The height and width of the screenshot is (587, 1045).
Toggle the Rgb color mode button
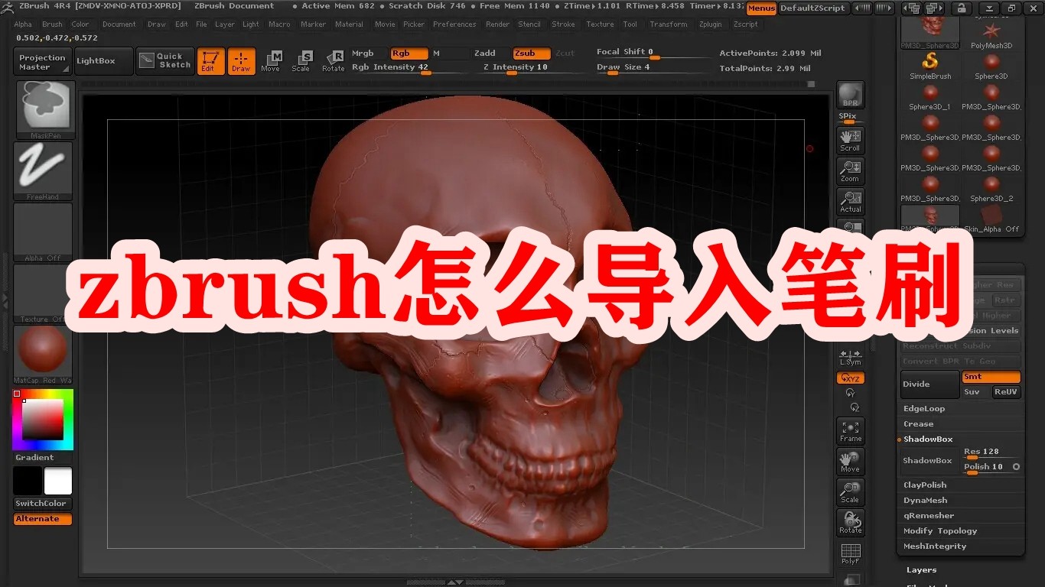pyautogui.click(x=409, y=54)
